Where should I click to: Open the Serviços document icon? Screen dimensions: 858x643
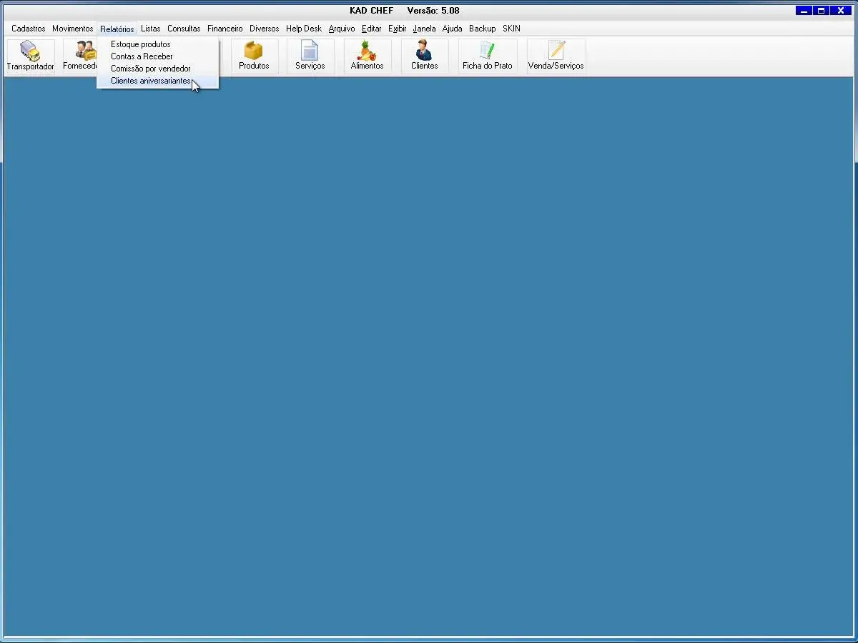pos(310,56)
